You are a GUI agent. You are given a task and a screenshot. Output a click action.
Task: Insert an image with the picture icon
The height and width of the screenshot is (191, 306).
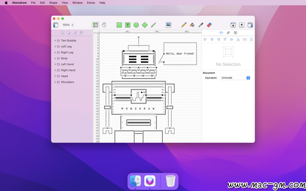pyautogui.click(x=169, y=25)
